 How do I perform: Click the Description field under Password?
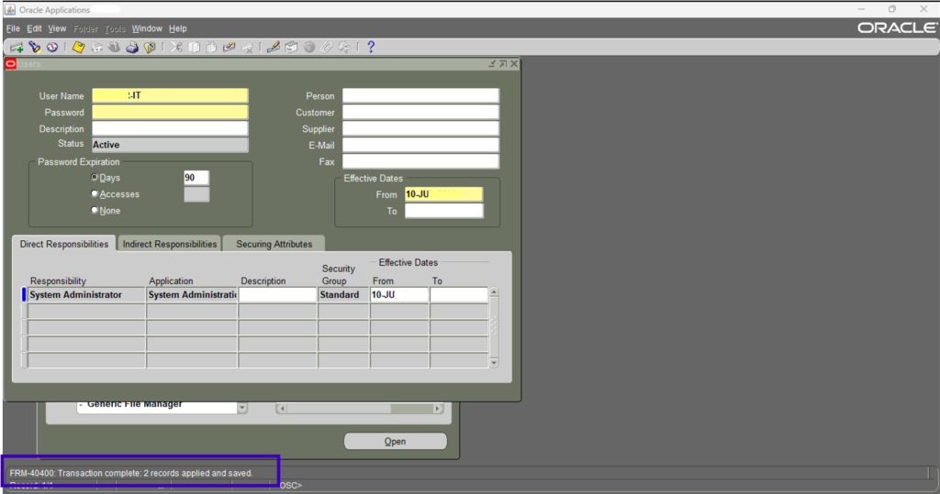pos(170,128)
